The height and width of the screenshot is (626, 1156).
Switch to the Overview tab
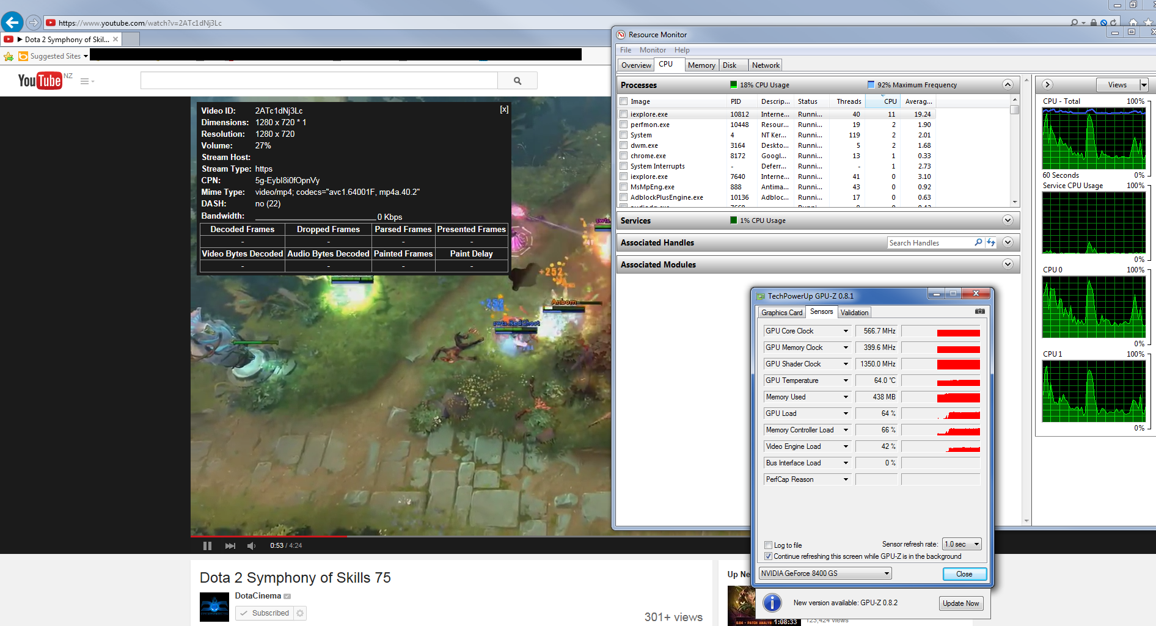[636, 65]
